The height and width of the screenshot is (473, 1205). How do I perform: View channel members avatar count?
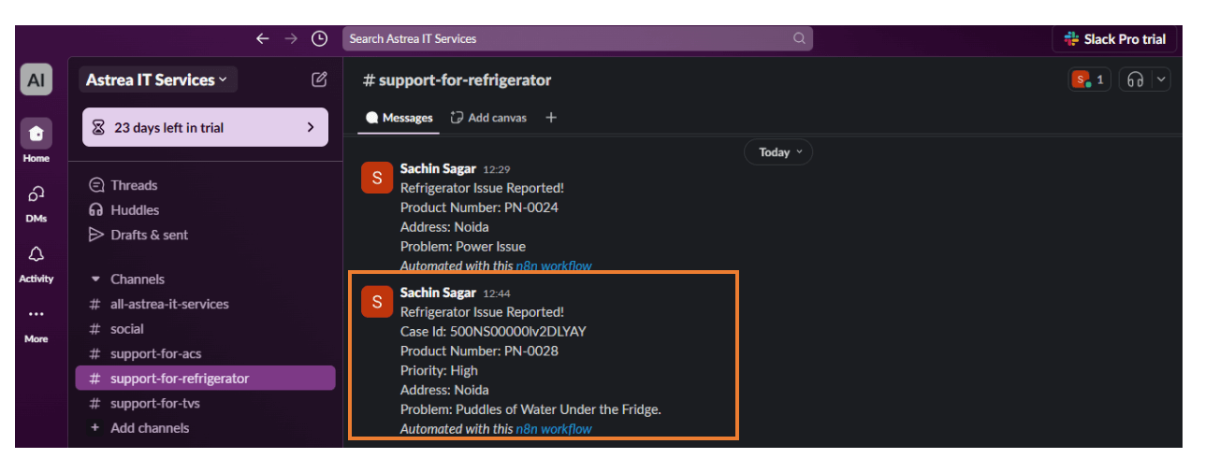tap(1089, 80)
